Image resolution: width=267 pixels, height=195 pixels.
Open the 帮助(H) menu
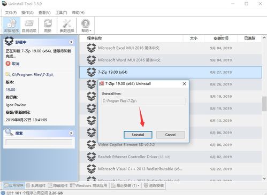click(78, 12)
